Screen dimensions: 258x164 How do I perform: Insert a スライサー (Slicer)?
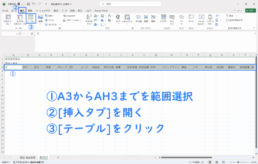[x=164, y=18]
